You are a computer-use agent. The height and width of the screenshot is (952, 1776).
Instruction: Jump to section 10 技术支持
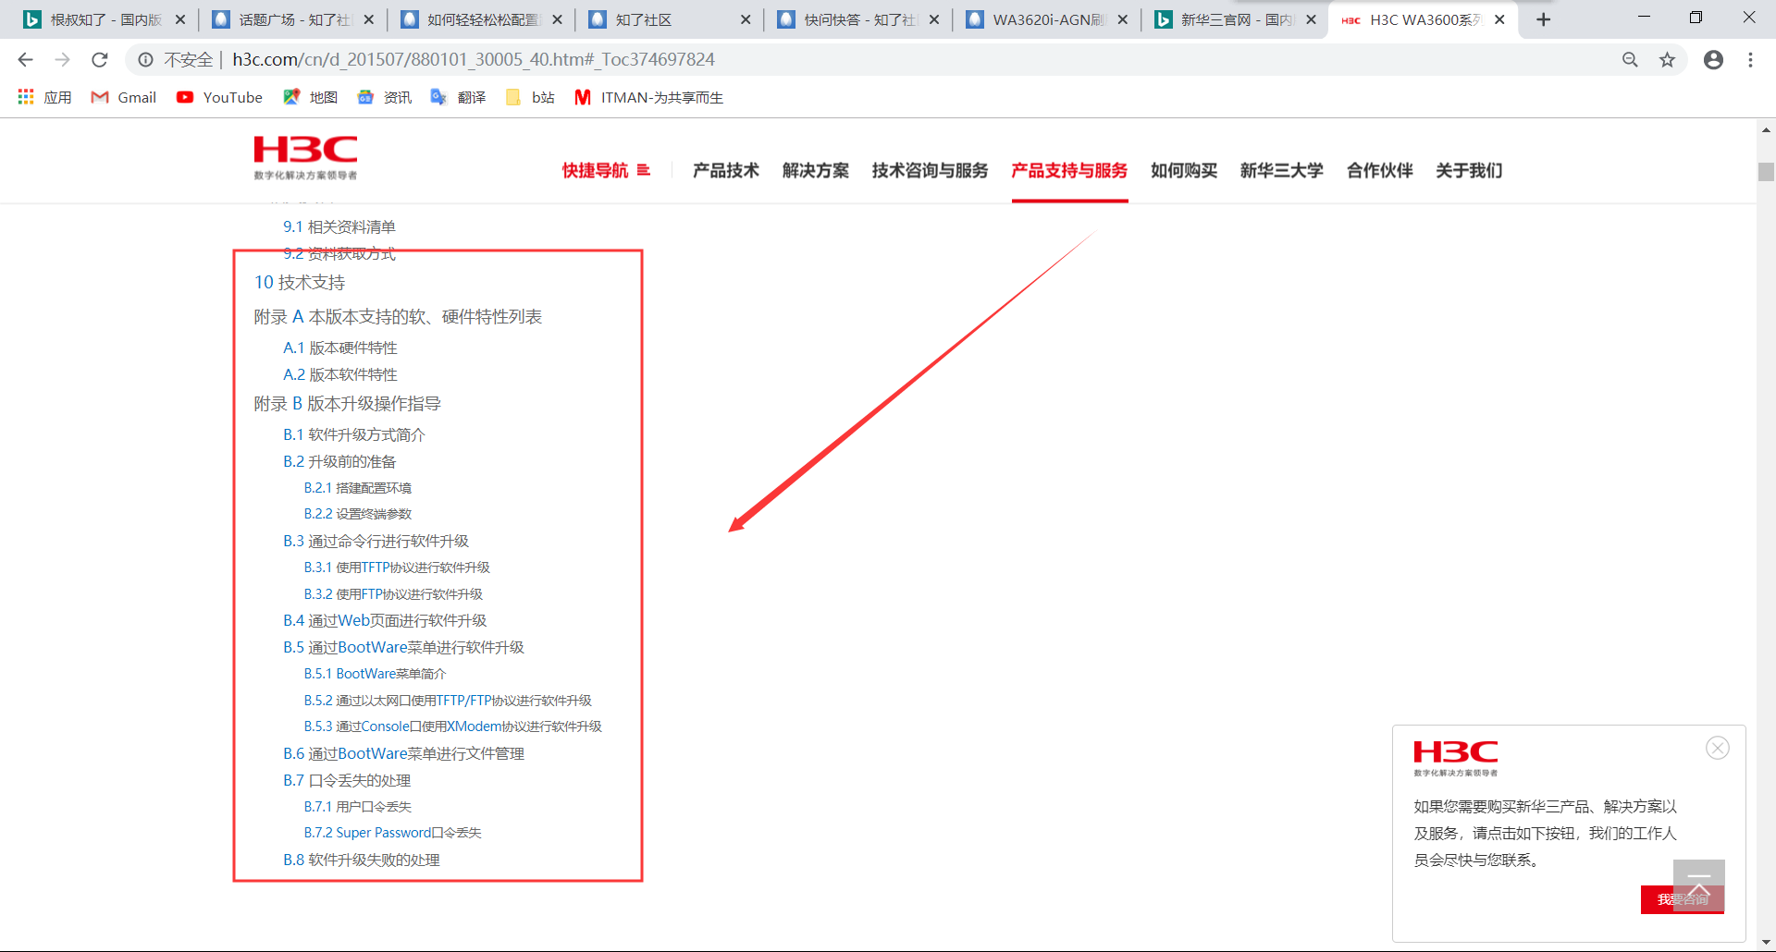point(300,283)
